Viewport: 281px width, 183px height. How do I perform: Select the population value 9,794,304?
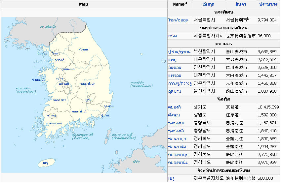click(x=267, y=20)
